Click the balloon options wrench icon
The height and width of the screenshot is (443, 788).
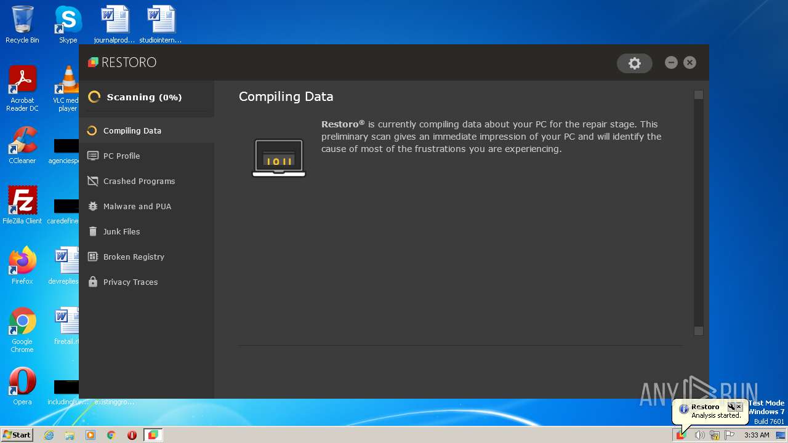tap(731, 407)
